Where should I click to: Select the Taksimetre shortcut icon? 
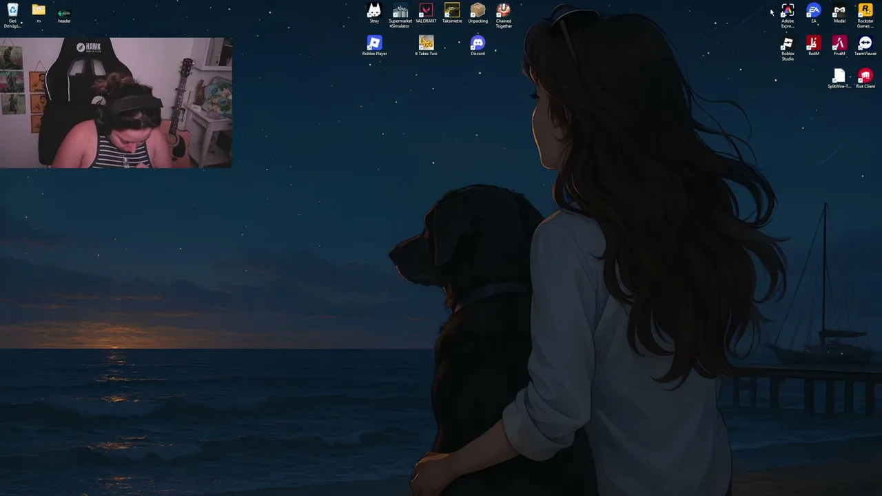coord(452,13)
